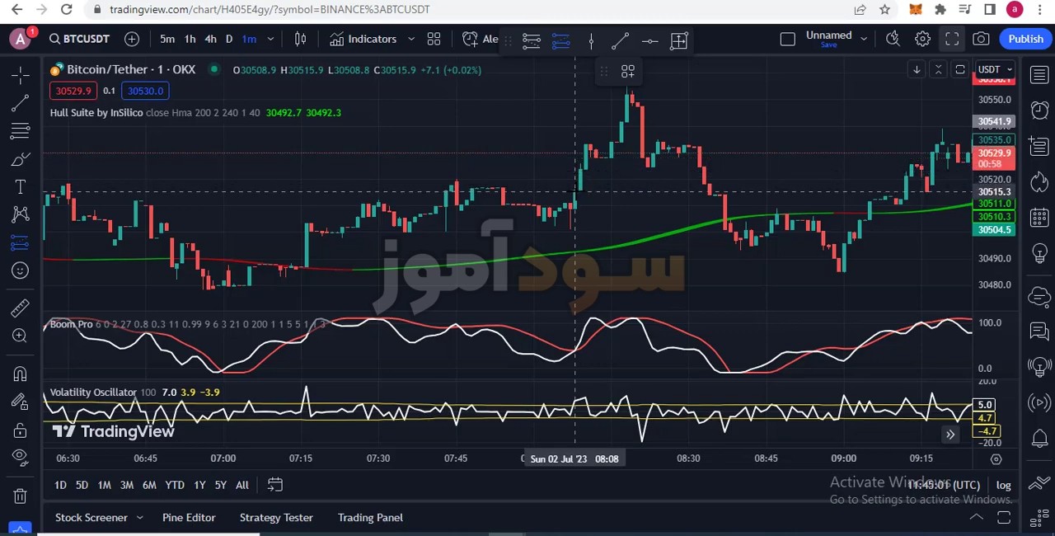Select the All date range
The image size is (1055, 536).
pos(241,485)
